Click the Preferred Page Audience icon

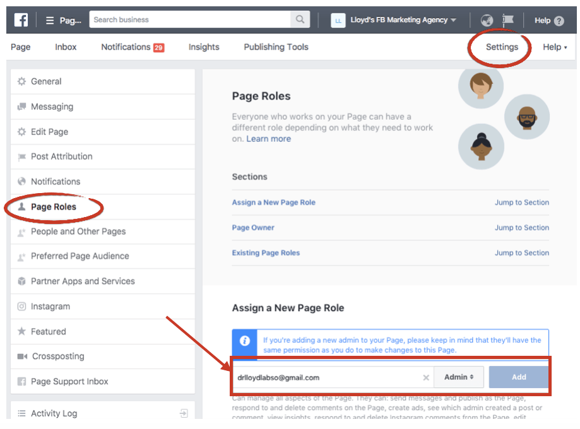[x=22, y=257]
